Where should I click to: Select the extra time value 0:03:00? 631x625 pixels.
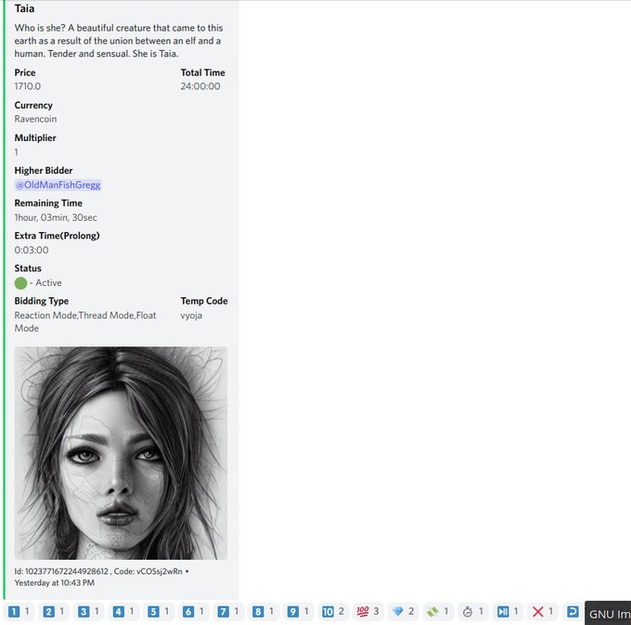32,250
